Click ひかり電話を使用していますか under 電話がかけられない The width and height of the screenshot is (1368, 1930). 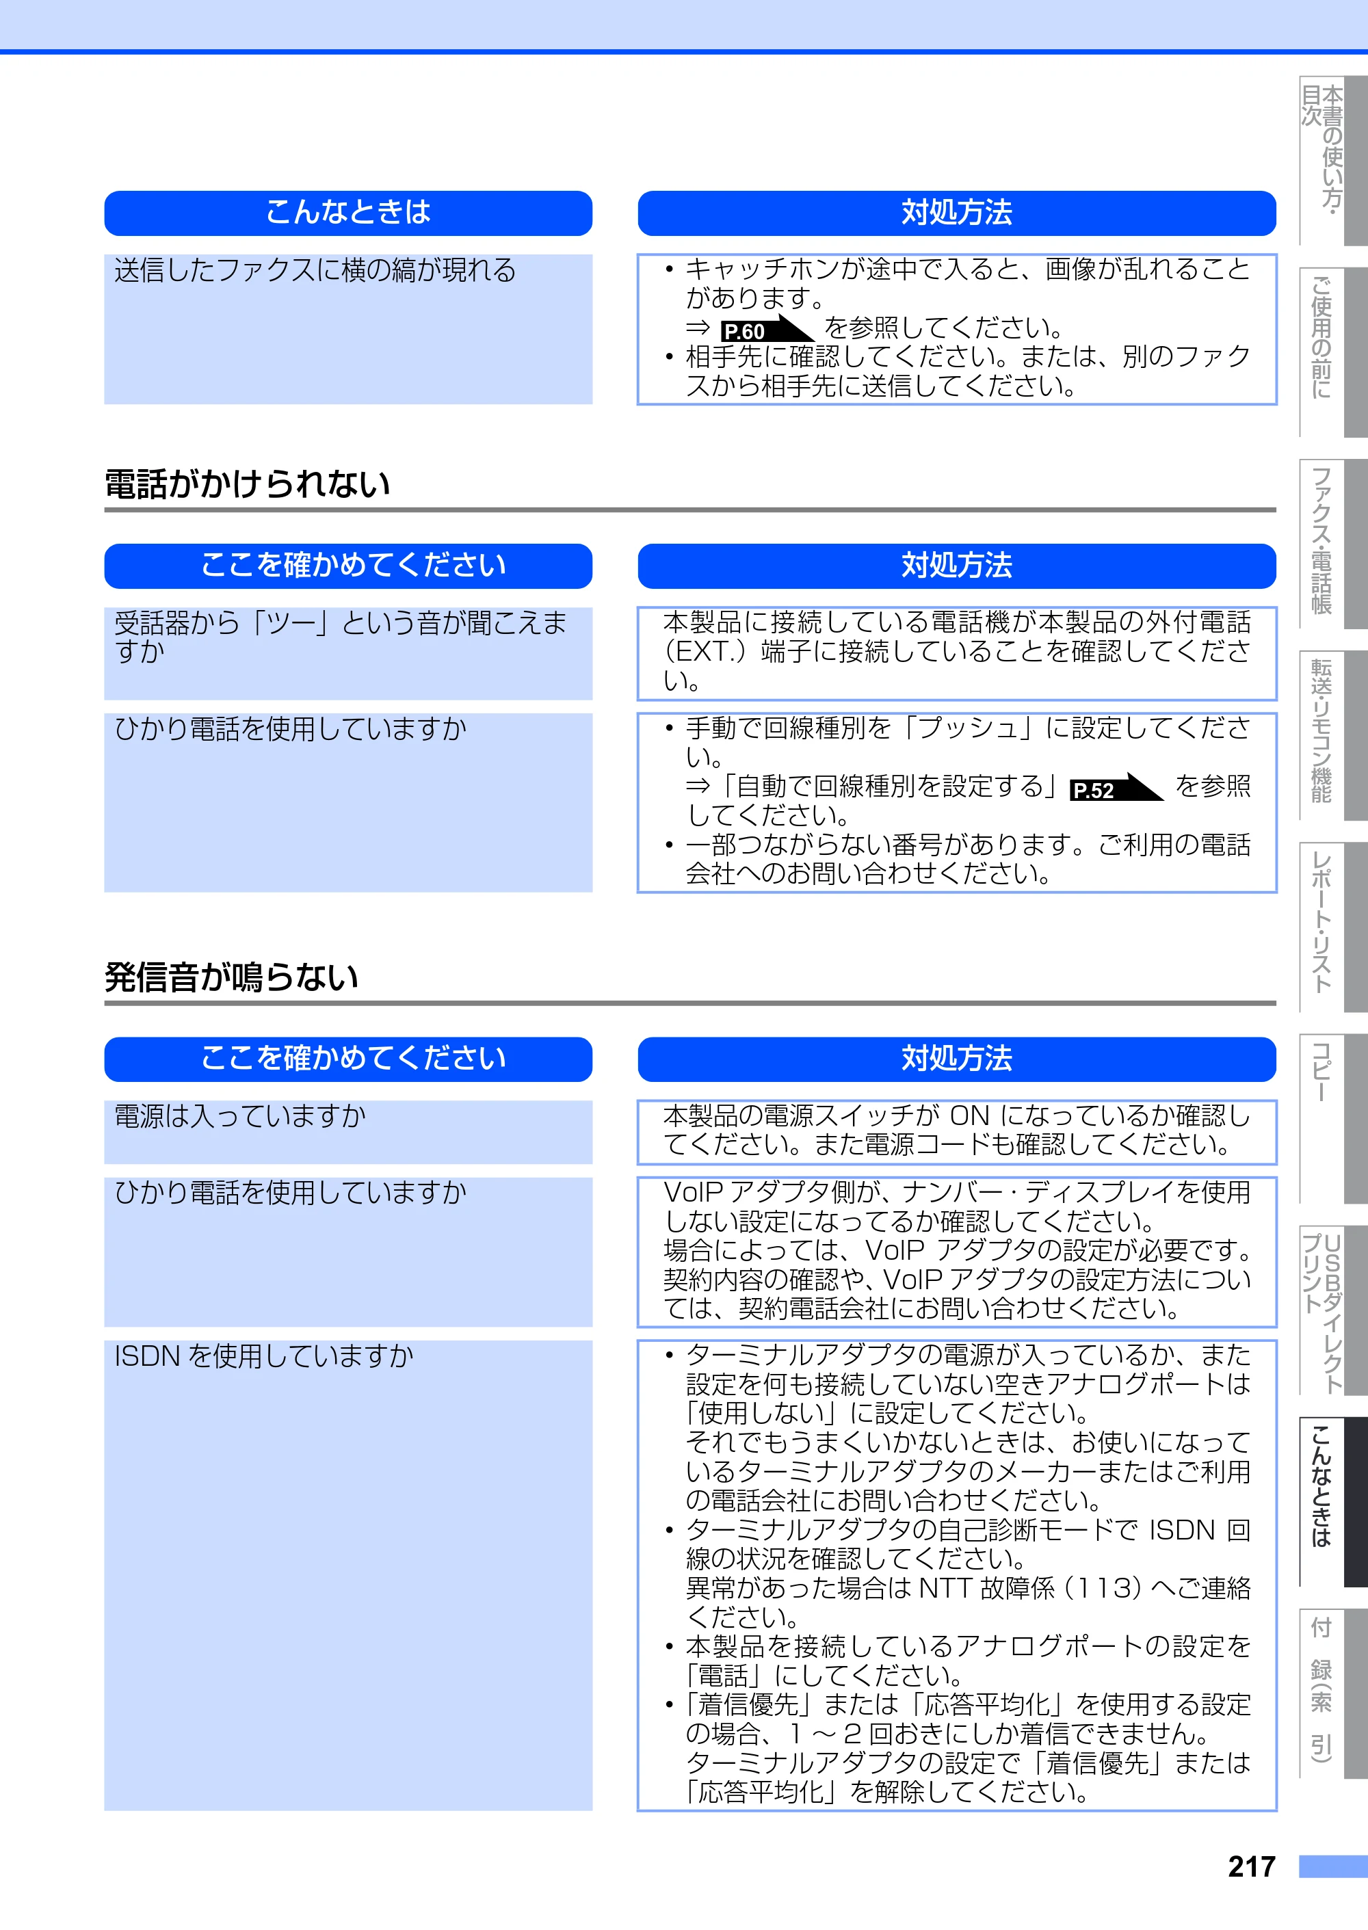point(348,802)
